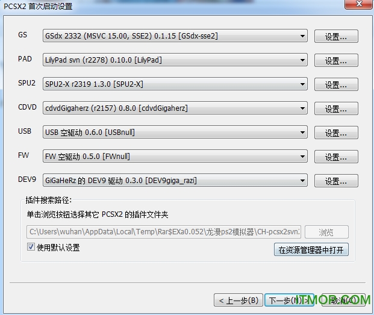Click the settings button for GS plugin

point(336,36)
